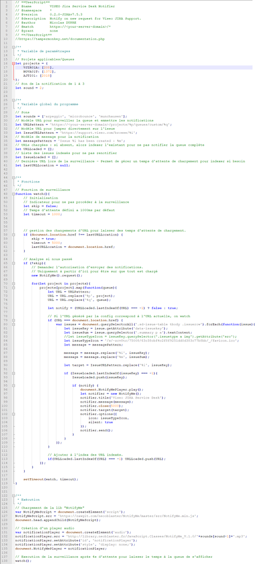Screen dimensions: 263x564
Task: Click line number 48 in the margin
Action: (x=7, y=194)
